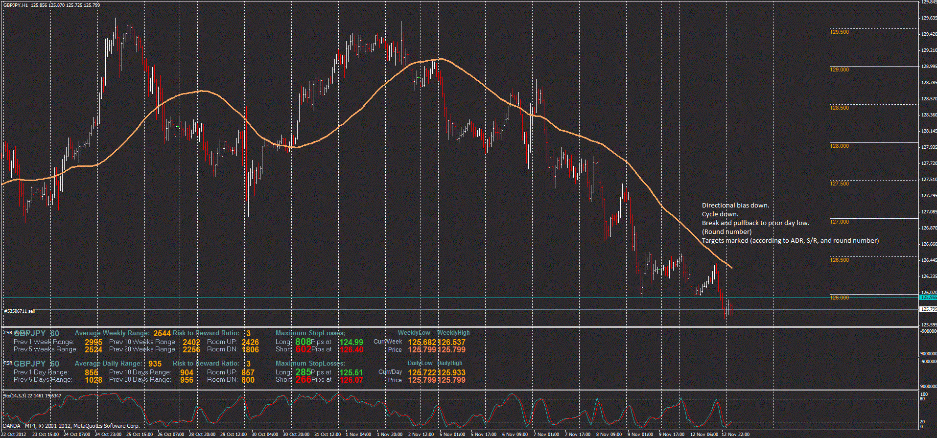The height and width of the screenshot is (438, 937).
Task: Click the cyan horizontal support line
Action: point(343,298)
